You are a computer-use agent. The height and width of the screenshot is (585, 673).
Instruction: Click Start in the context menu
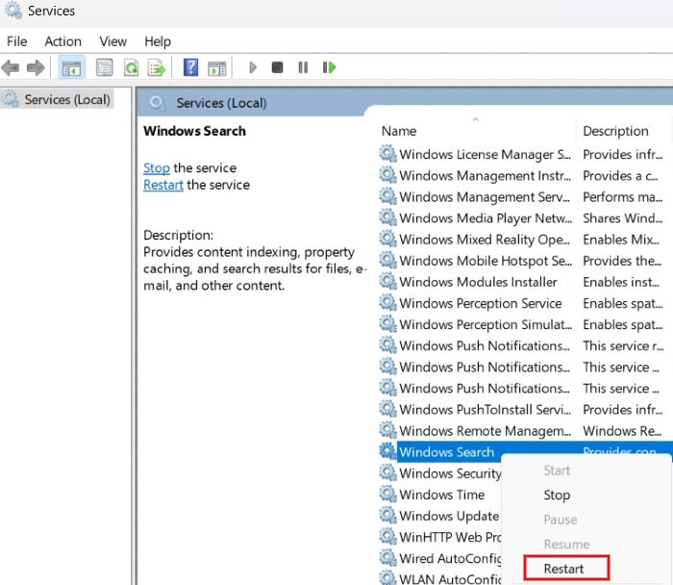(x=557, y=471)
